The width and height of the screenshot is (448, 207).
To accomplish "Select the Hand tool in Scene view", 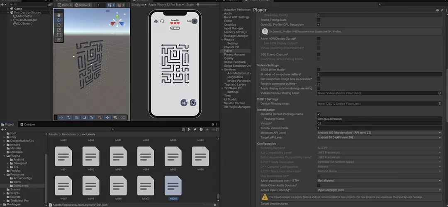I will 59,14.
